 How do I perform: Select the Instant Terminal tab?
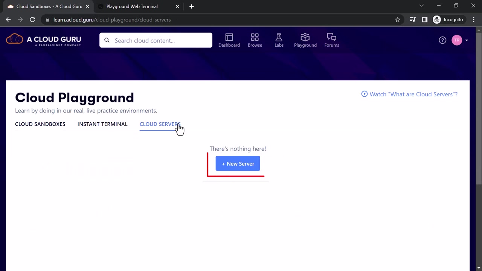pos(102,124)
